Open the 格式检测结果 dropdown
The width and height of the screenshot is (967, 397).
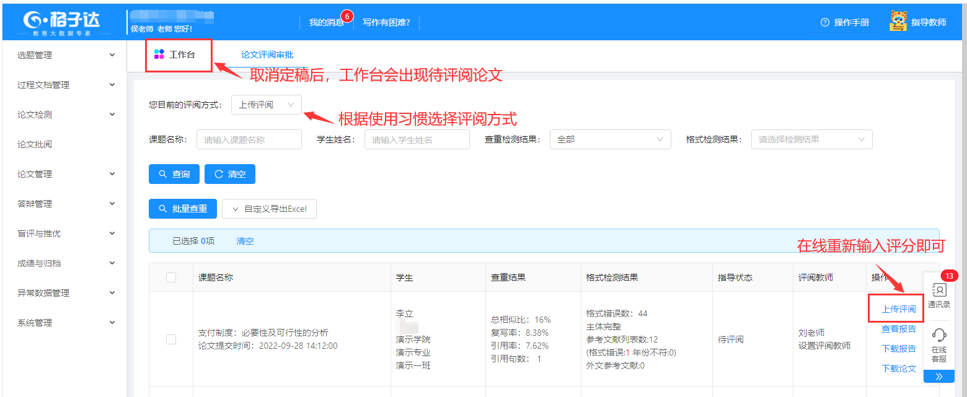coord(811,139)
